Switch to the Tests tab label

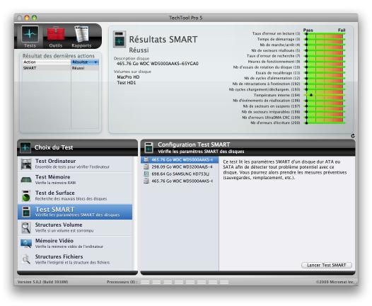(30, 45)
